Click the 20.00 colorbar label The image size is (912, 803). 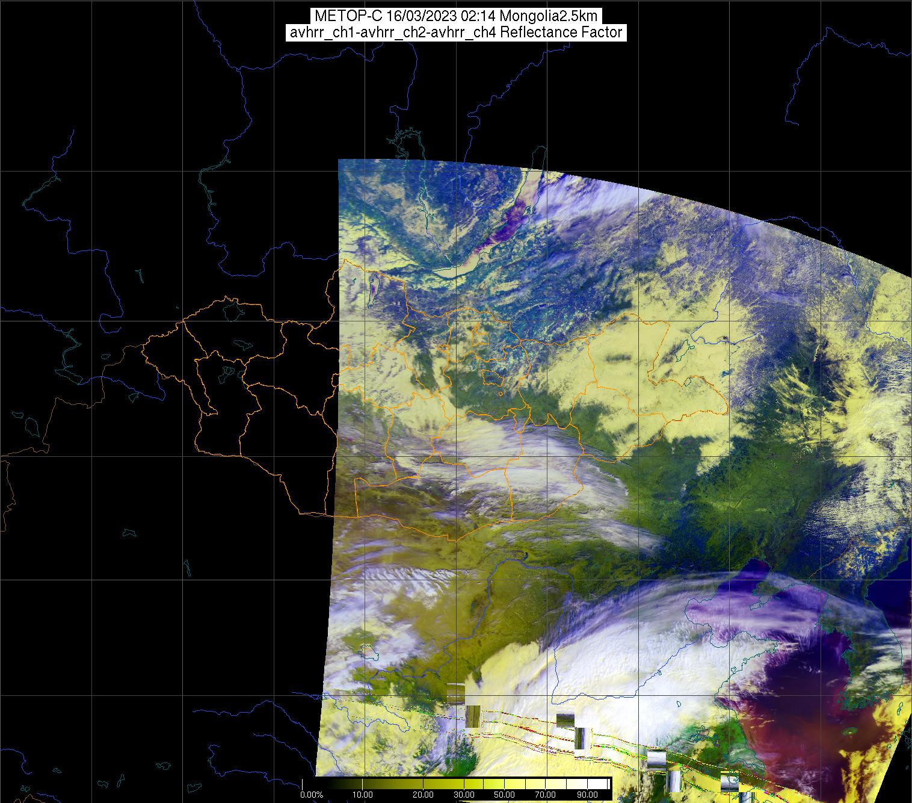(x=423, y=795)
